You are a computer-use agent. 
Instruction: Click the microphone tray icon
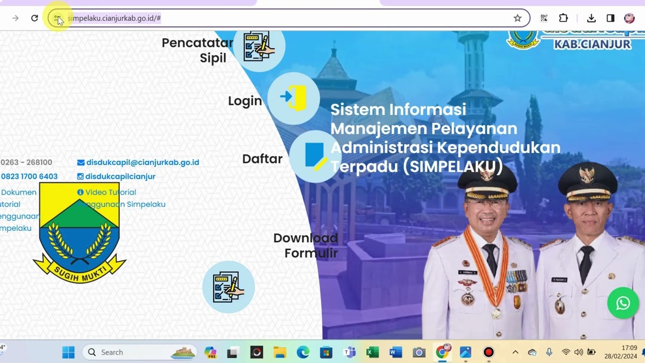click(x=549, y=352)
